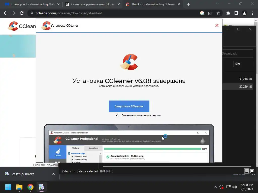Screen dimensions: 258x193
Task: Open the Google icon in the address bar
Action: coord(202,13)
